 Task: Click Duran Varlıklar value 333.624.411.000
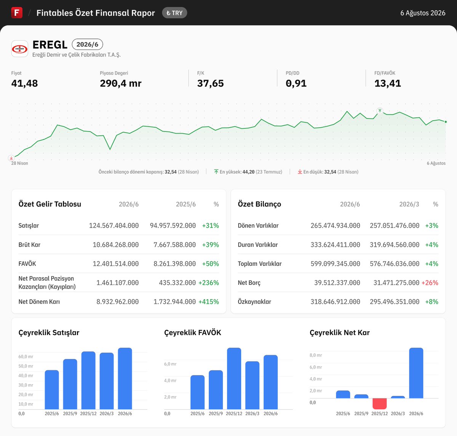tap(335, 244)
